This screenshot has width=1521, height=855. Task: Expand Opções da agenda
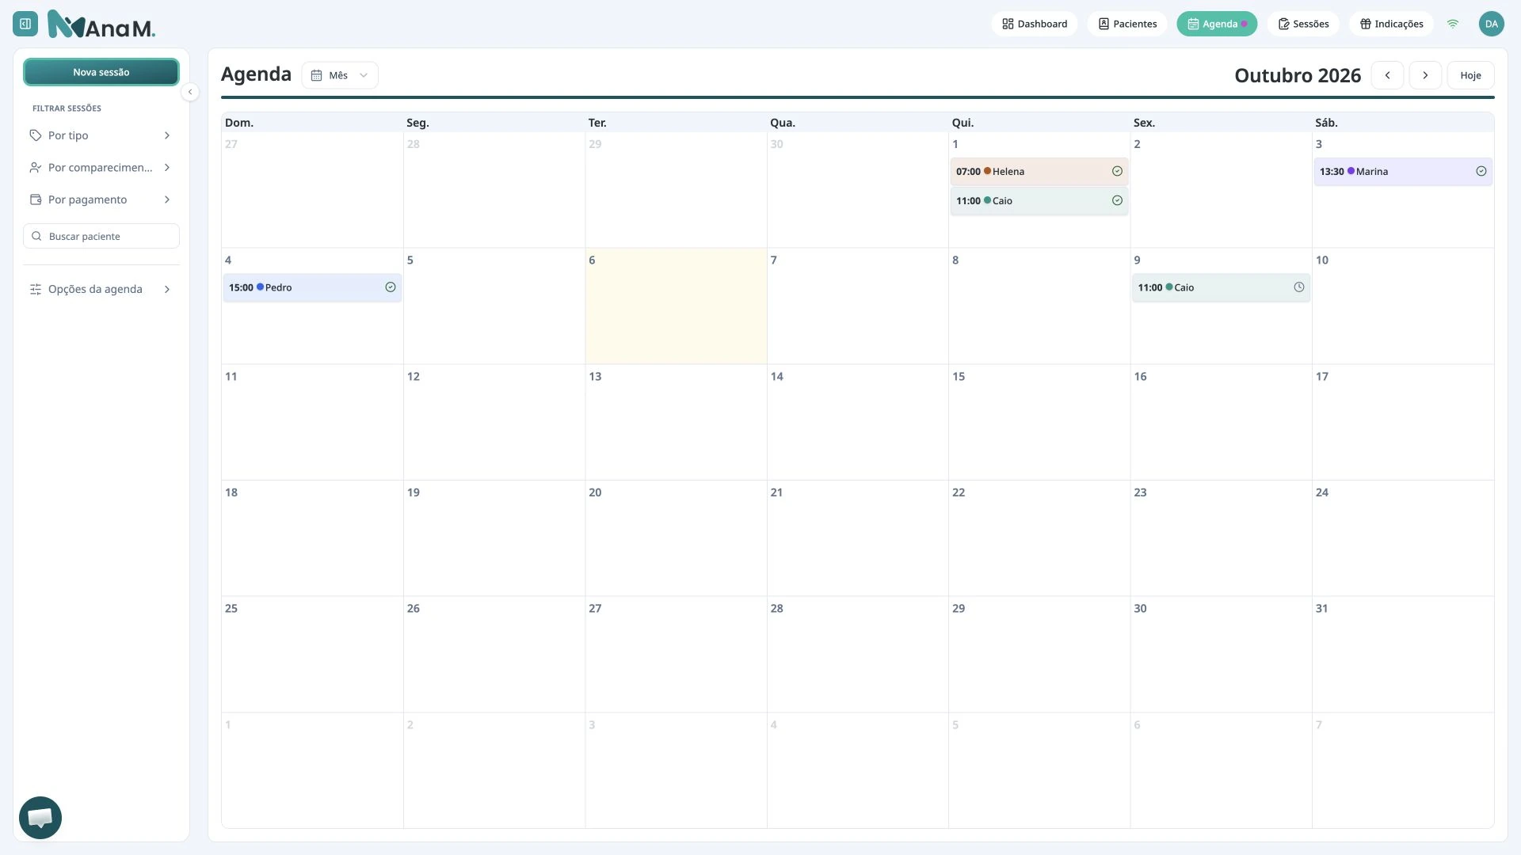click(x=101, y=289)
